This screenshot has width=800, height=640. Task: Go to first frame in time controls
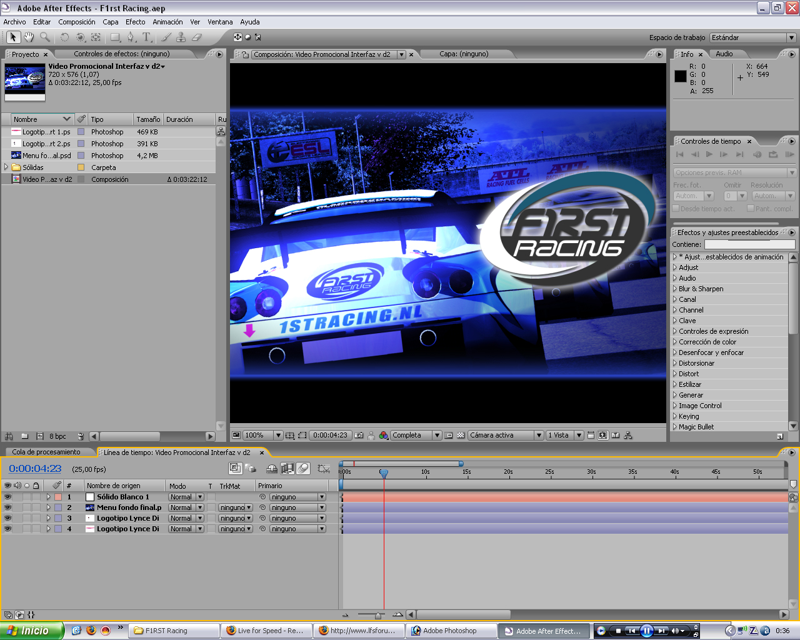(x=680, y=154)
